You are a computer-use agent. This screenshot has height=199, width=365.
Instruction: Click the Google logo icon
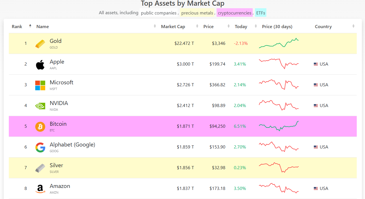(x=40, y=147)
